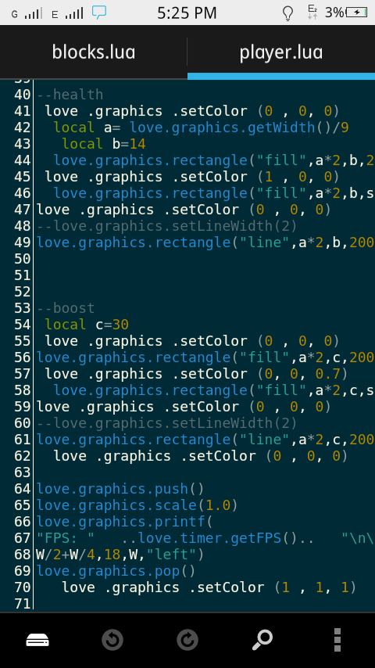Tap the lightbulb icon in status bar
The height and width of the screenshot is (668, 375).
[288, 13]
